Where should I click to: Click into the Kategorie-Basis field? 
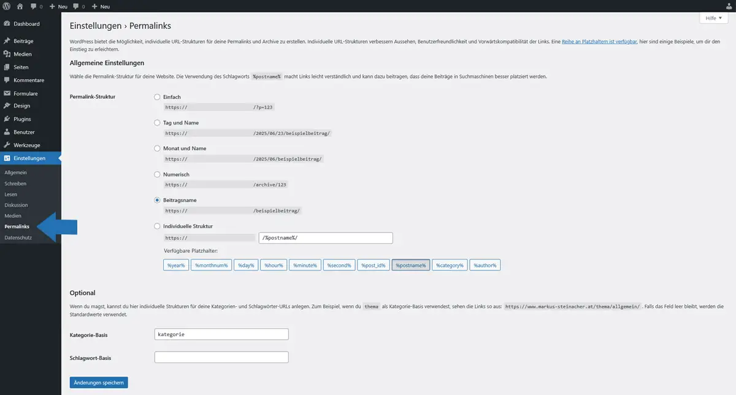(221, 334)
